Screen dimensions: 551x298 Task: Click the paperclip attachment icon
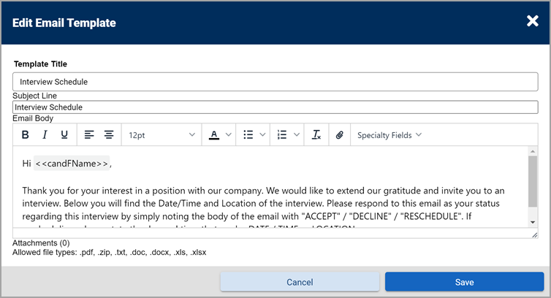point(339,135)
